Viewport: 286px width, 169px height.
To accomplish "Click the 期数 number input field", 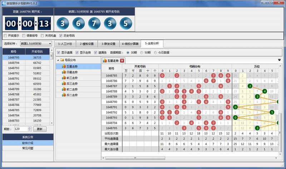I will (21, 129).
